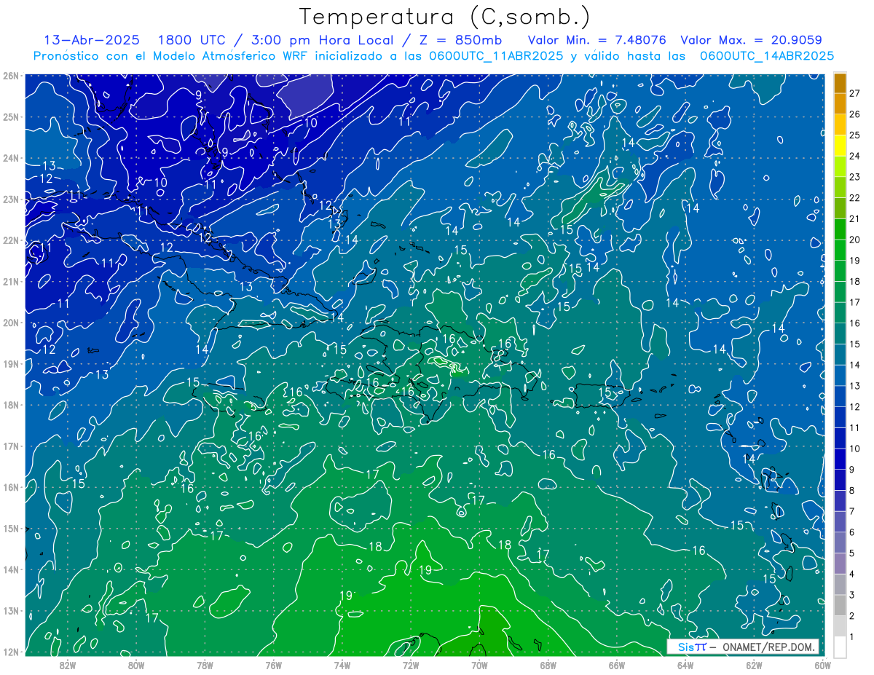Viewport: 874px width, 675px height.
Task: Click the 20N latitude axis label
Action: pos(11,323)
